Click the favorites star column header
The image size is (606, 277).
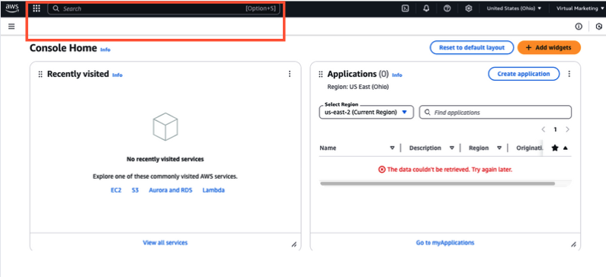coord(555,148)
